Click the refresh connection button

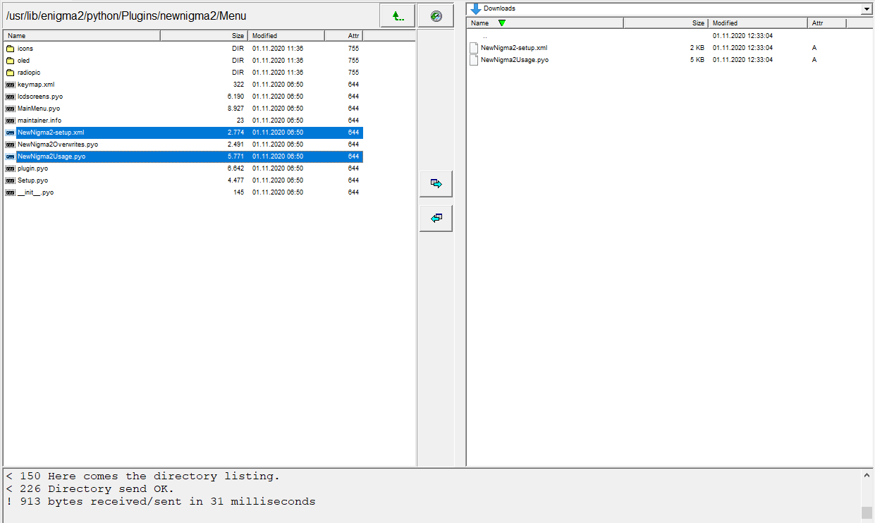tap(436, 16)
